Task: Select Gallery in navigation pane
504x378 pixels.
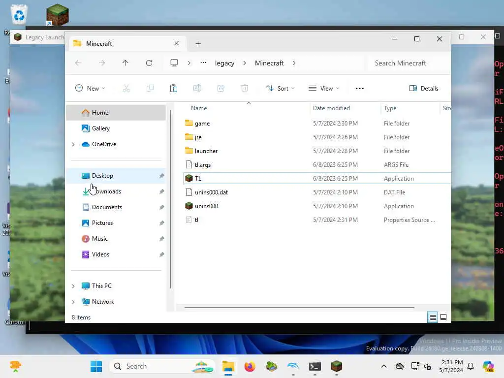Action: pyautogui.click(x=116, y=128)
